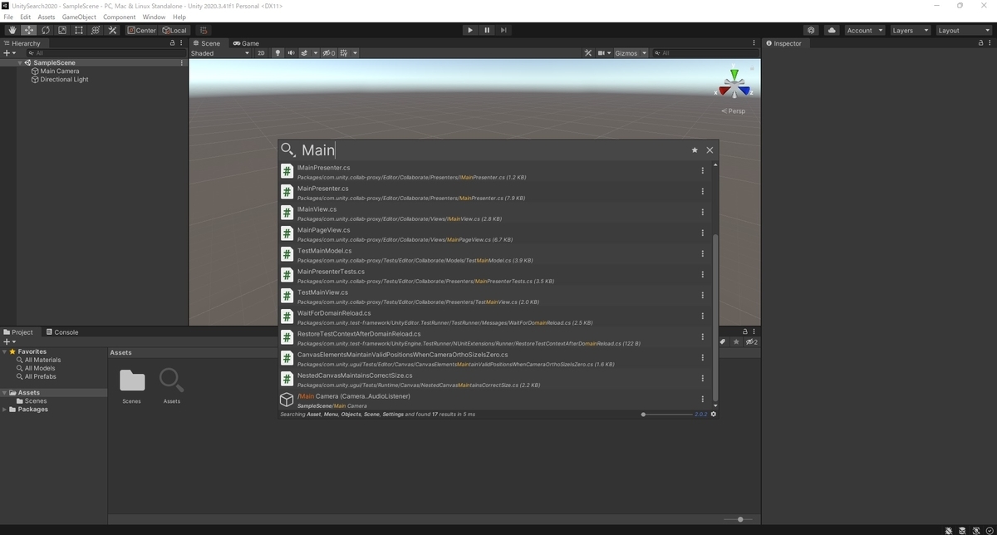Switch tool handle position to Center
997x535 pixels.
(141, 30)
